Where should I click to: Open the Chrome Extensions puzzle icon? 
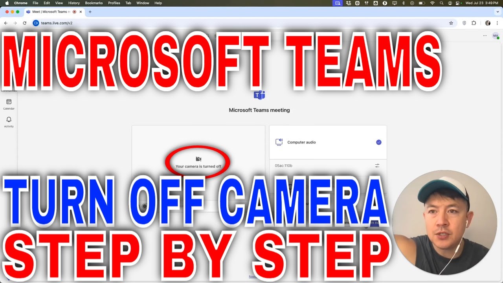point(474,23)
